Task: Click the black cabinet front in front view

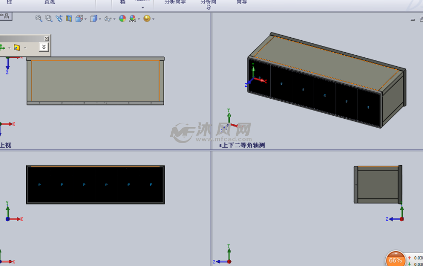Action: [95, 185]
